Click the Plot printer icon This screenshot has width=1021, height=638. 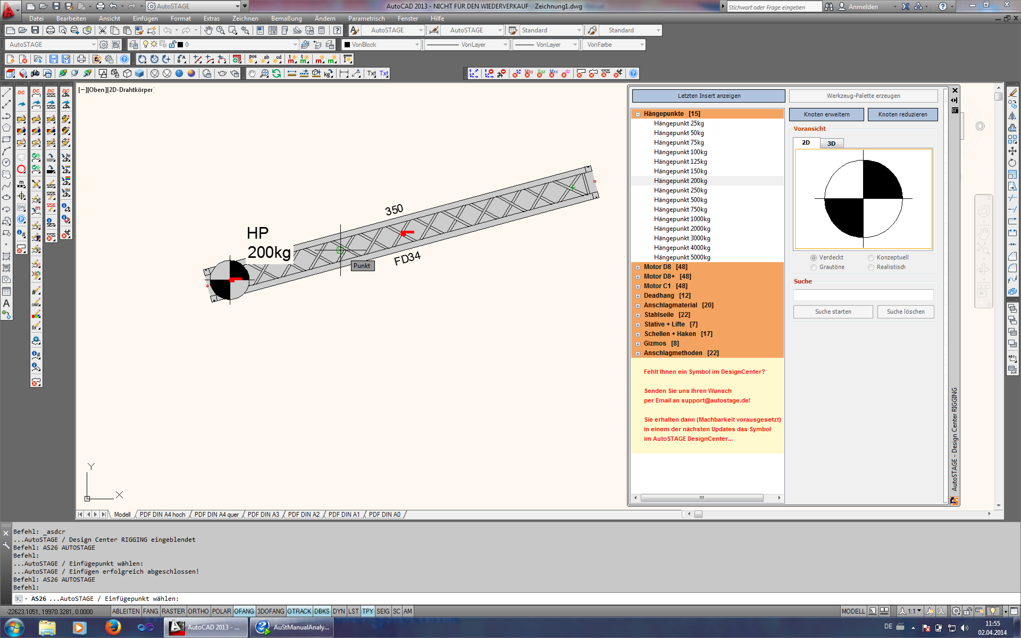[50, 30]
